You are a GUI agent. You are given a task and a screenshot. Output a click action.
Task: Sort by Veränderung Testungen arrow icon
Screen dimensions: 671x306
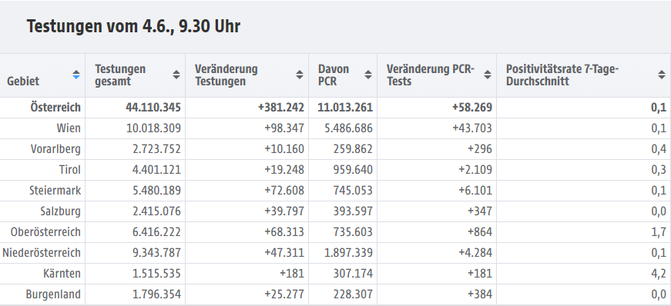(300, 75)
